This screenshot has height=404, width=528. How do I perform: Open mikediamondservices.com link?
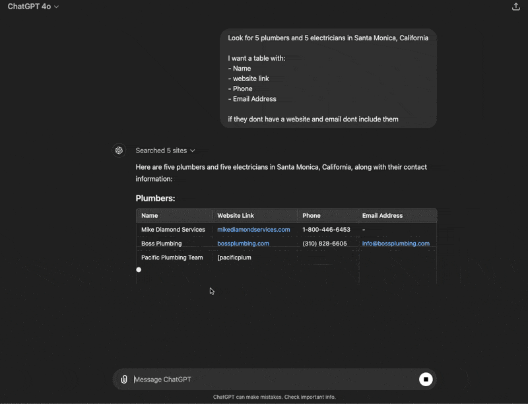[x=253, y=229]
